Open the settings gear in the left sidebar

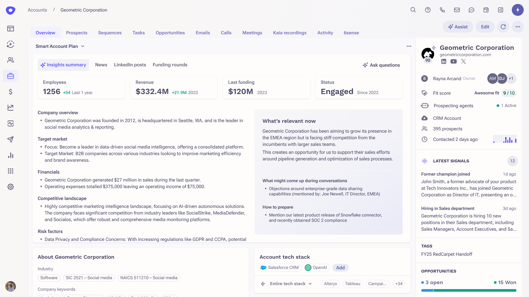point(11,187)
